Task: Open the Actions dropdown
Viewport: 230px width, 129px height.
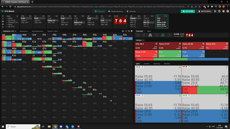Action: 140,40
